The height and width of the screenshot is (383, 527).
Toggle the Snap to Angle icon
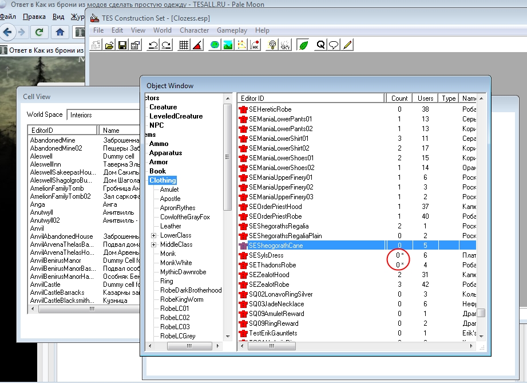197,45
